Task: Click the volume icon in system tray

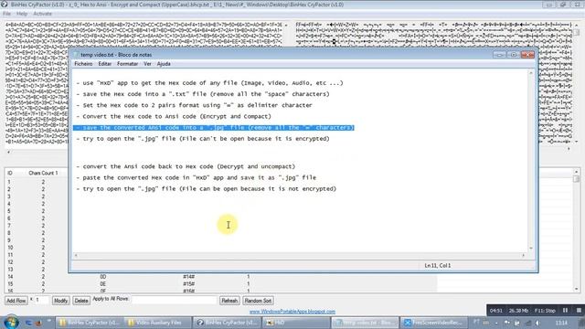Action: (x=537, y=323)
